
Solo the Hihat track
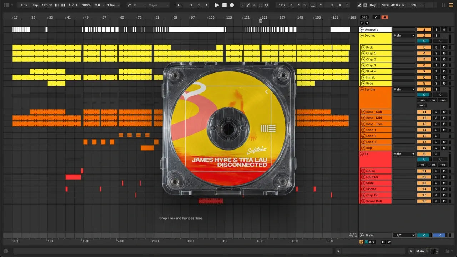coord(436,77)
